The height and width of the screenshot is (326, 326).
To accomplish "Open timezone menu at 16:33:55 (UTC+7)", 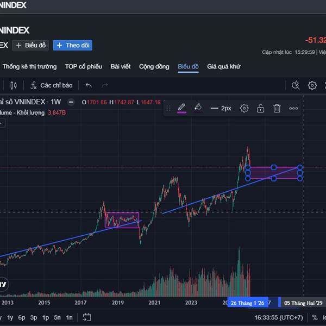I will point(279,317).
